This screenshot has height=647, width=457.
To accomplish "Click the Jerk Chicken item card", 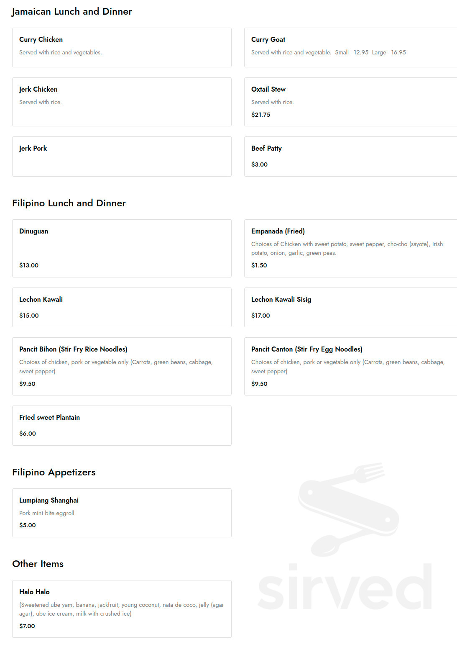I will [122, 102].
